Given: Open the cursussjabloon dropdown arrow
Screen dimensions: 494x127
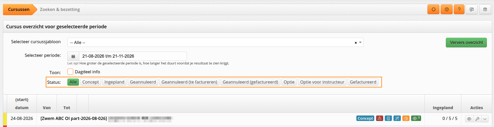Looking at the screenshot, I should [x=360, y=42].
